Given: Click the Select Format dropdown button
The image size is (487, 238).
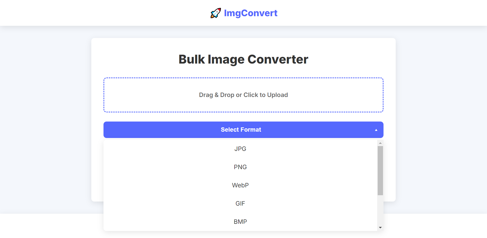Looking at the screenshot, I should click(x=240, y=130).
